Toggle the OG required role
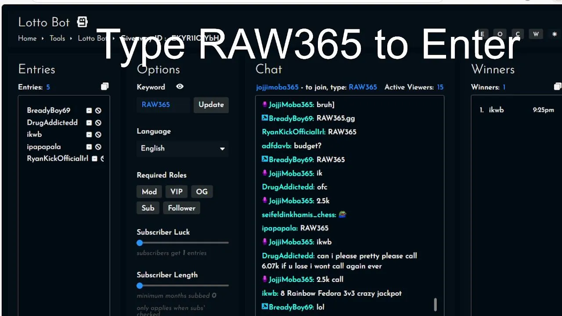Viewport: 562px width, 316px height. [202, 192]
